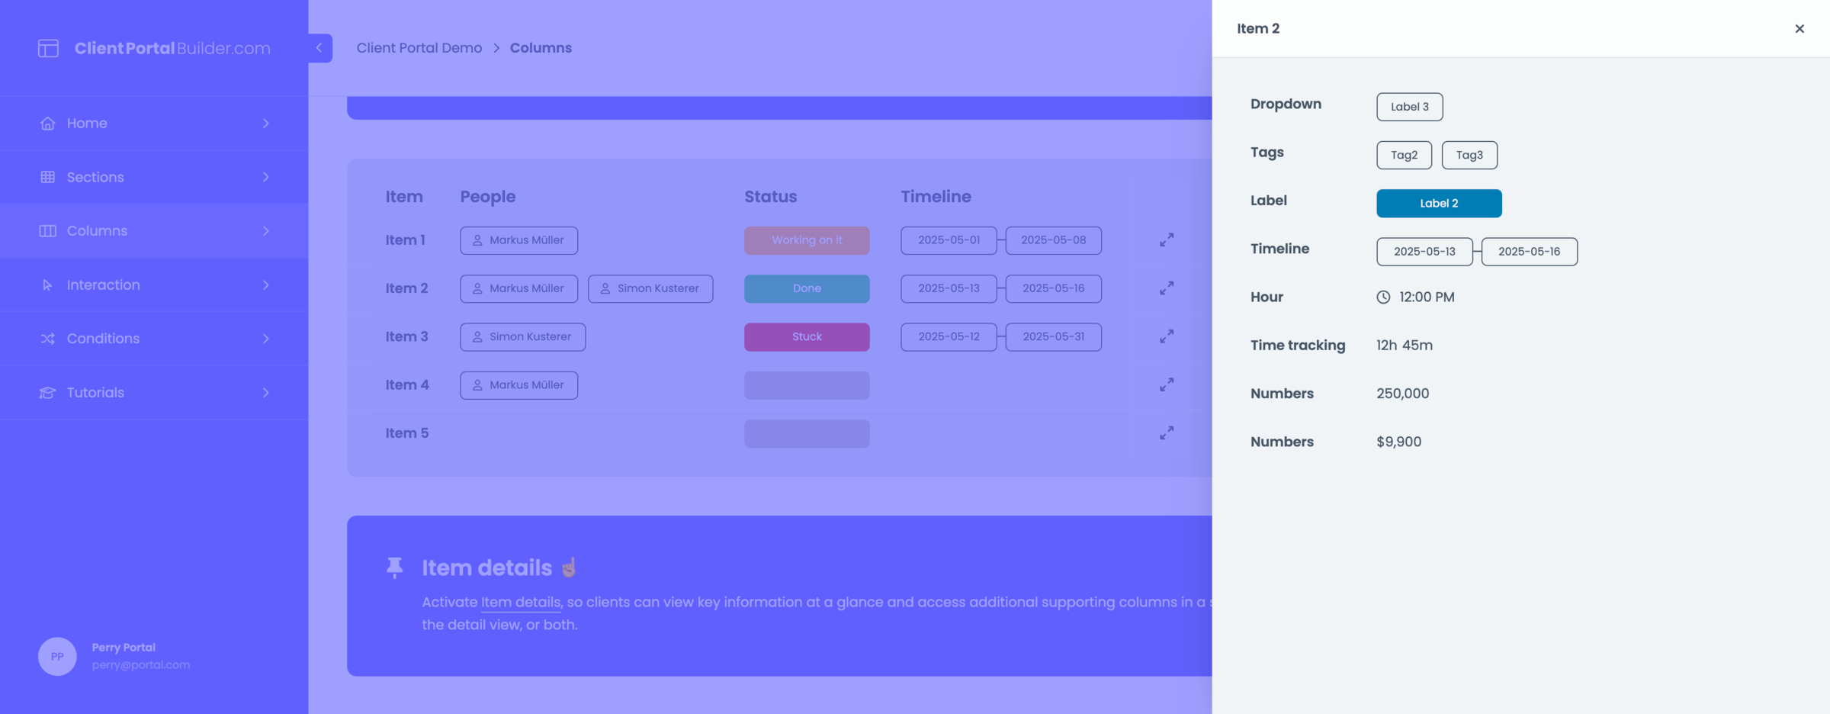Expand details for Item 5
This screenshot has width=1830, height=714.
point(1166,433)
